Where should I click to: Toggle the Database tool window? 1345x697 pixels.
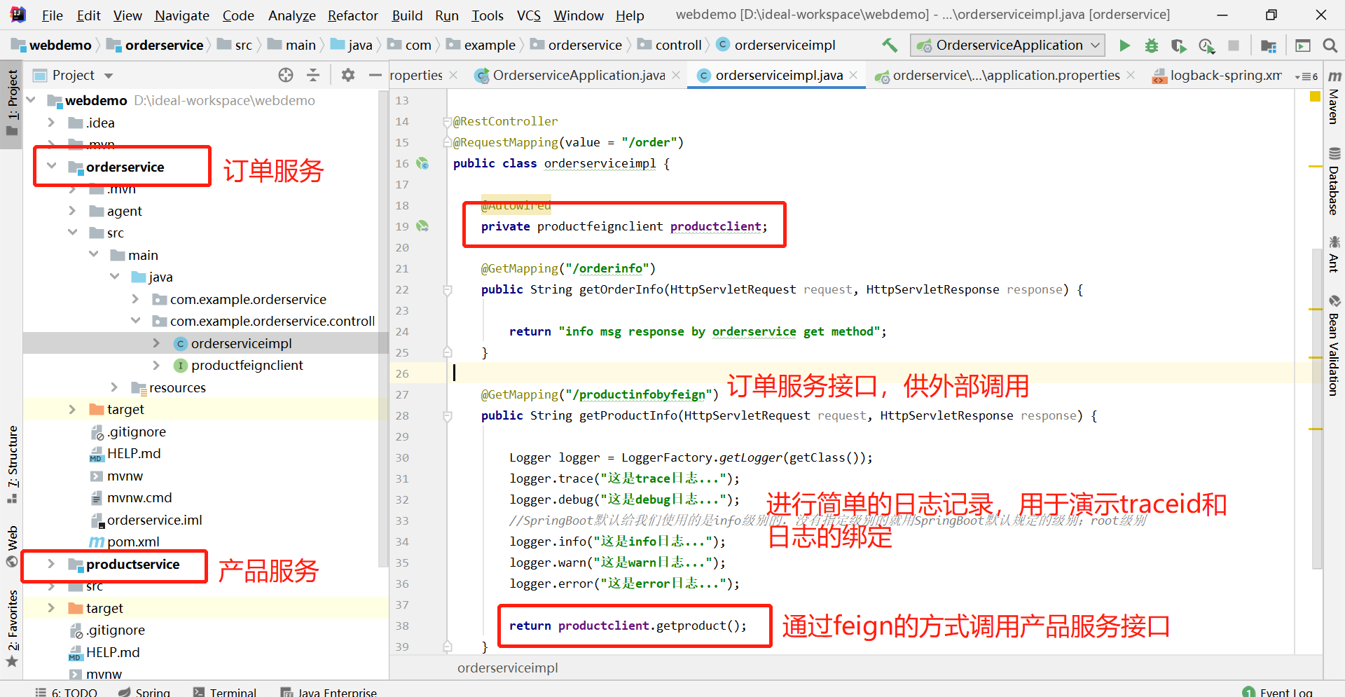(1334, 182)
